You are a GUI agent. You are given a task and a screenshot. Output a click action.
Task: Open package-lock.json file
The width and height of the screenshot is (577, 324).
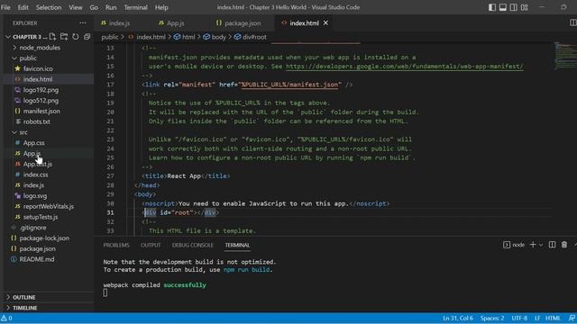pos(44,238)
